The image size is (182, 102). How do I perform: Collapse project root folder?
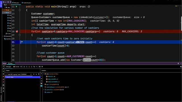coord(3,5)
